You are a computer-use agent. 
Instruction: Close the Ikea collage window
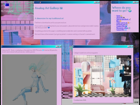click(x=132, y=46)
